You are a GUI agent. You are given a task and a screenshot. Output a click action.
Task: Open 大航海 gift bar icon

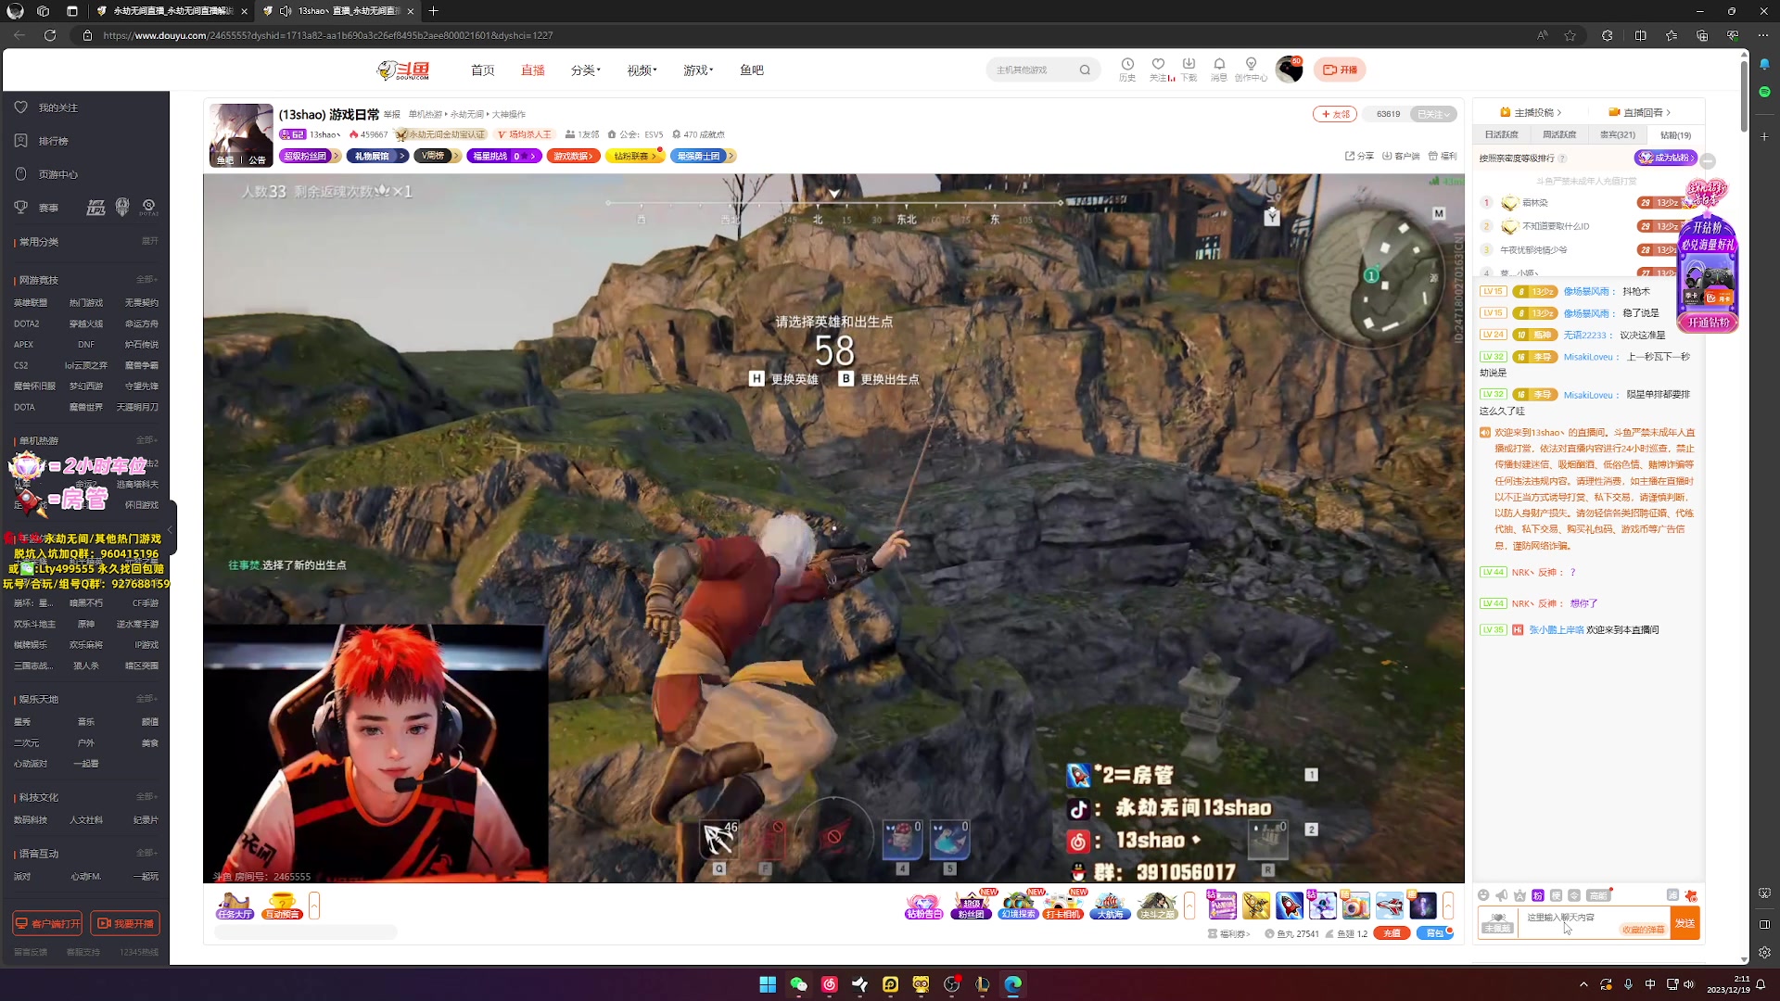pos(1110,906)
